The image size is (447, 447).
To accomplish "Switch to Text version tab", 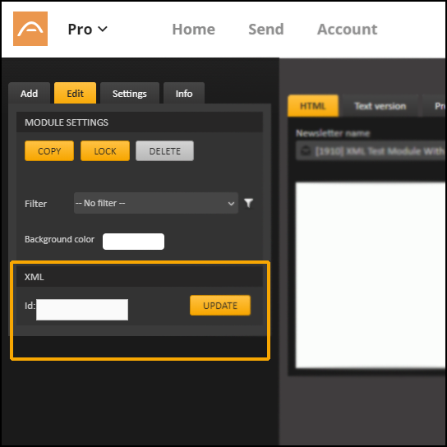I will (x=380, y=106).
